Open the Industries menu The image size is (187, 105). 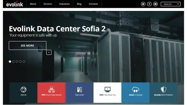coord(64,4)
